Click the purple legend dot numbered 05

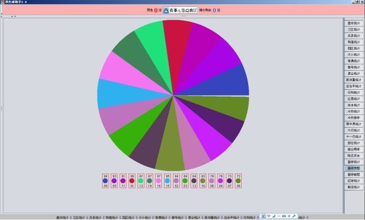114,181
